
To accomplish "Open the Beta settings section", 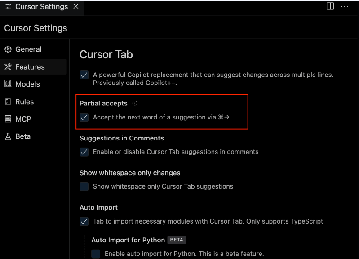I will click(x=33, y=136).
